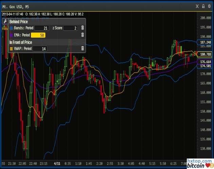Click the VWAP Period input field

coord(40,49)
